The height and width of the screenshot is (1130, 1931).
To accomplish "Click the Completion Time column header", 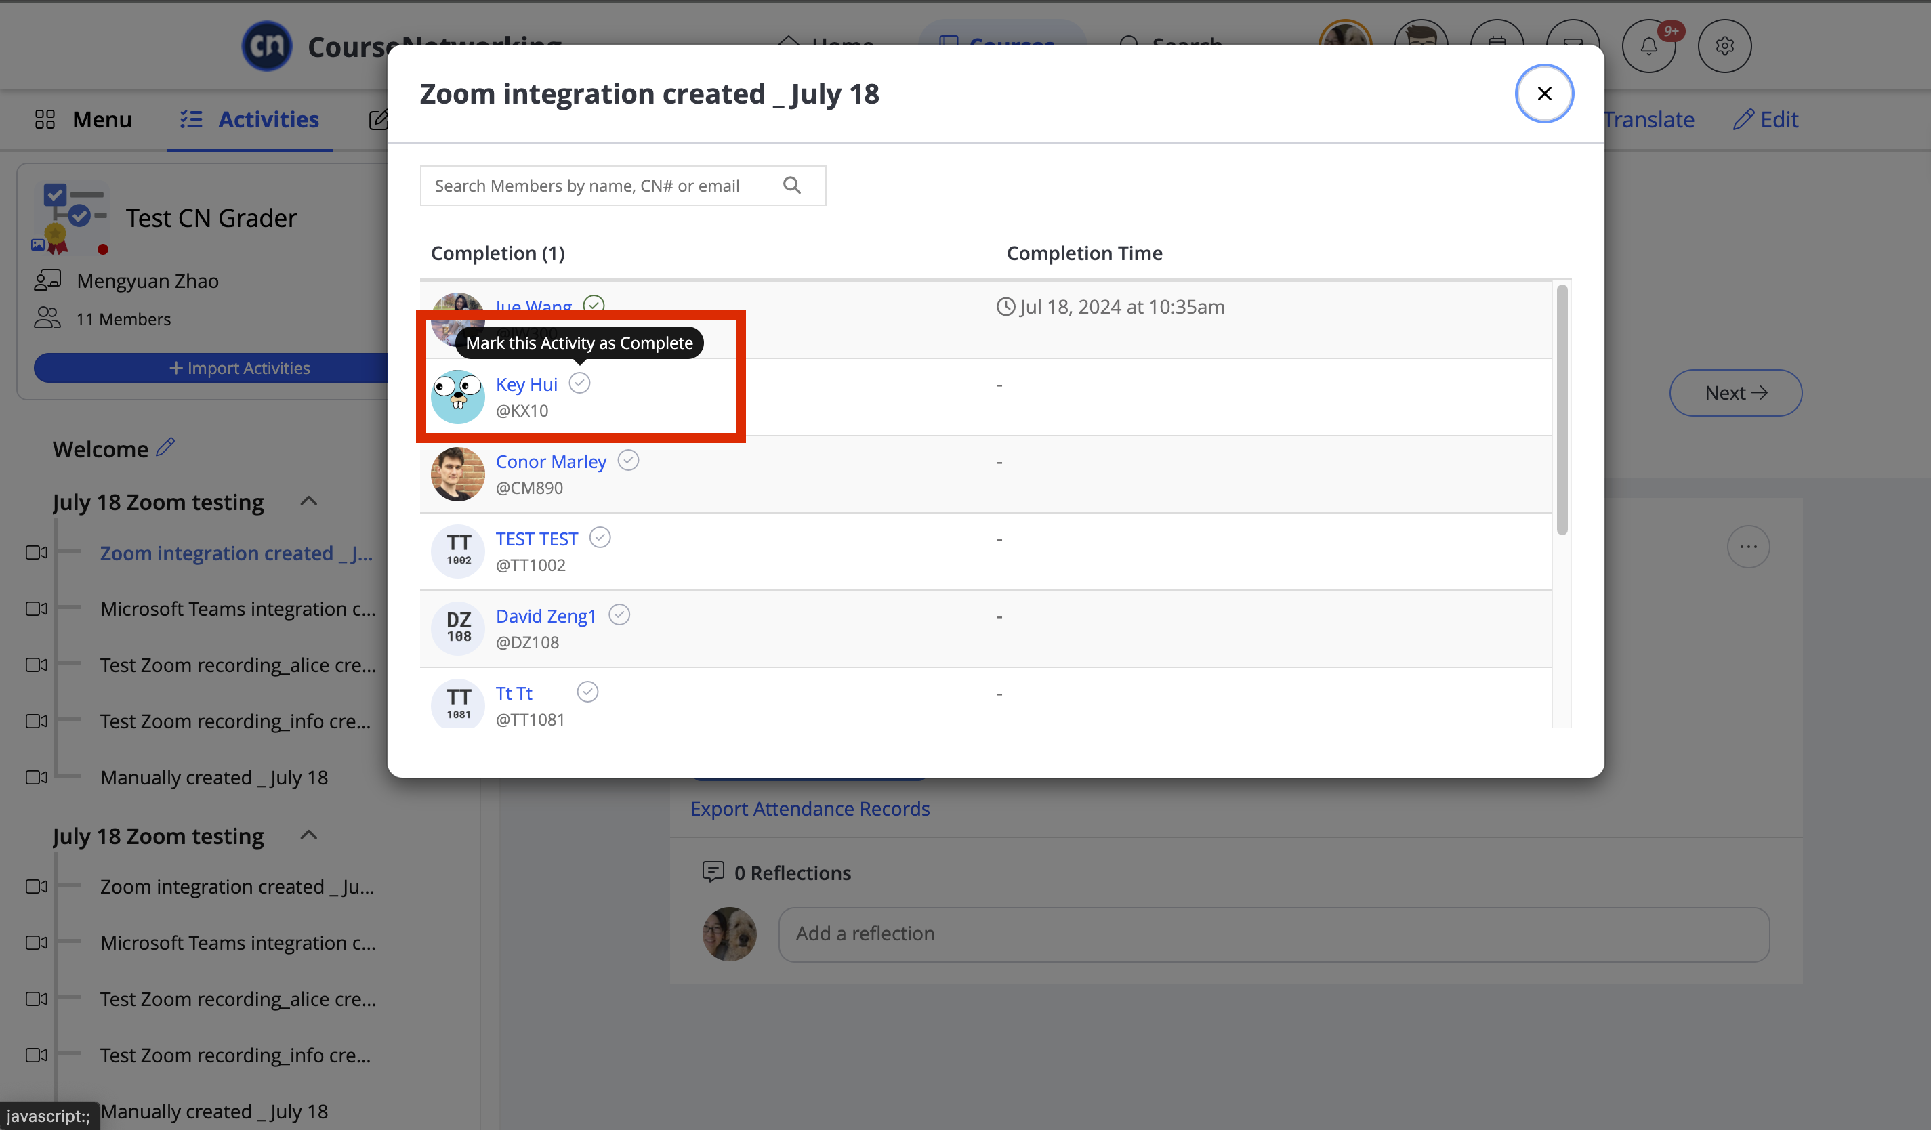I will click(1083, 253).
